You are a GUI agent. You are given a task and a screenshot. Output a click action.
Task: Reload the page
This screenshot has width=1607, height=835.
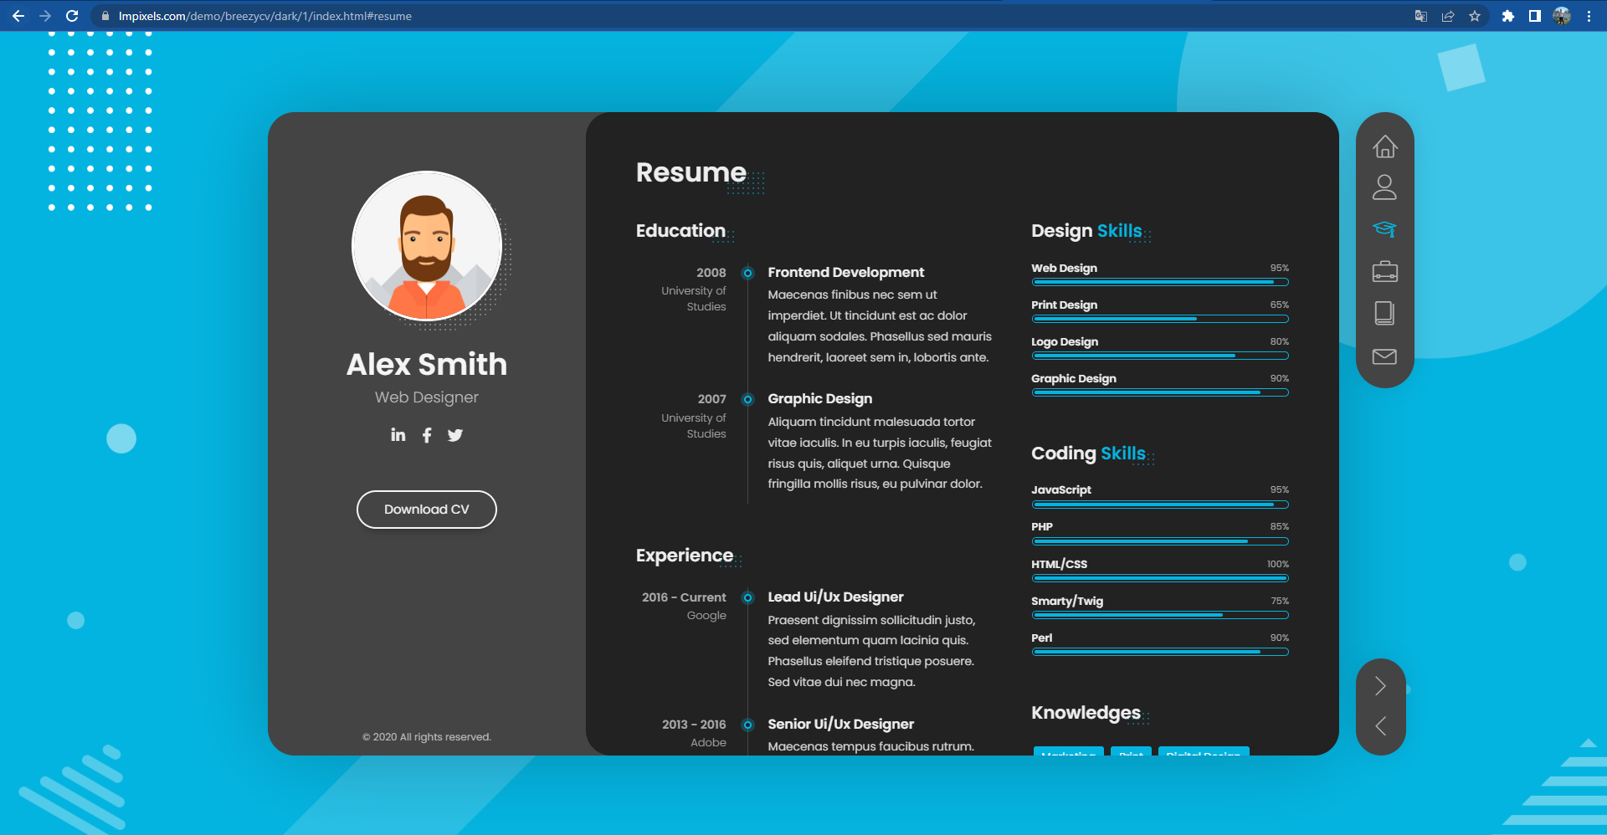pyautogui.click(x=72, y=16)
